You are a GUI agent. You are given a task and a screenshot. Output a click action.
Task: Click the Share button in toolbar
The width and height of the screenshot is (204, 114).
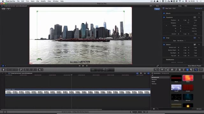[201, 70]
